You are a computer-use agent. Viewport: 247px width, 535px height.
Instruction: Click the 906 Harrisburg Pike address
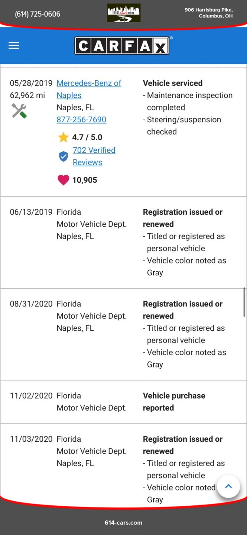click(209, 13)
